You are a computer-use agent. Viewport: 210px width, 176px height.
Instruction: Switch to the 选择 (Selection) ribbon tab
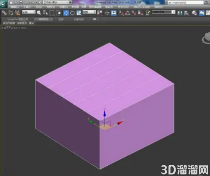(x=61, y=19)
